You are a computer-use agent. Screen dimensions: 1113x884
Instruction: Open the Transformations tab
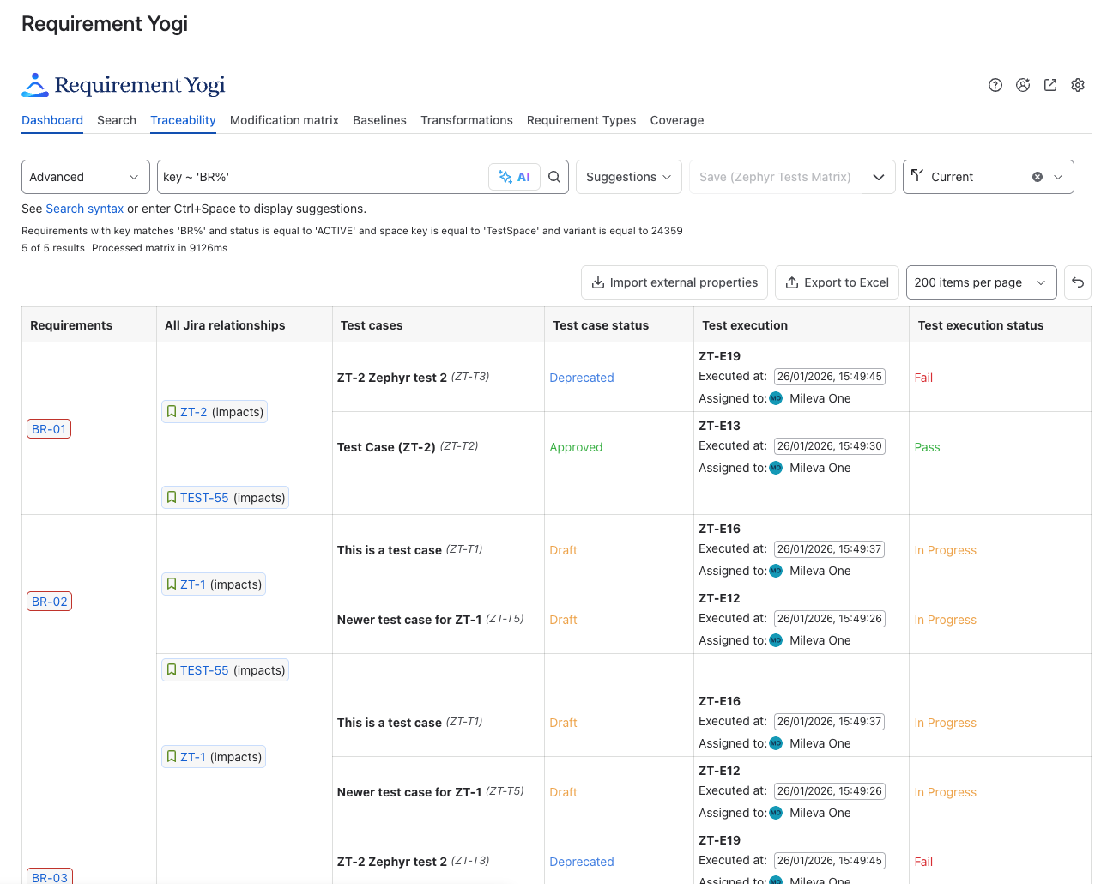click(467, 120)
